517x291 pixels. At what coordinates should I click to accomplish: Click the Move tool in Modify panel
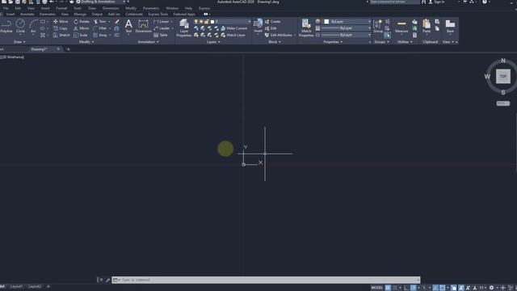tap(61, 22)
